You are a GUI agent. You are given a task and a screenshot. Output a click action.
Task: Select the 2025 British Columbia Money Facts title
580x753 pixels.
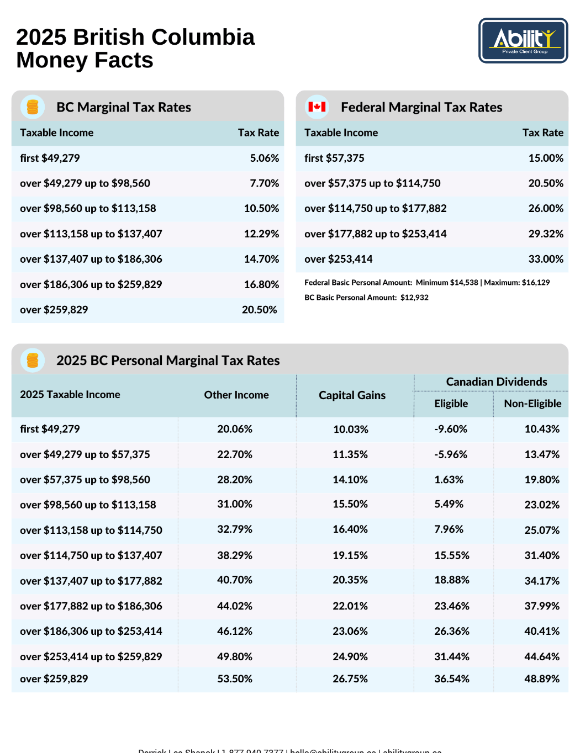(x=135, y=49)
